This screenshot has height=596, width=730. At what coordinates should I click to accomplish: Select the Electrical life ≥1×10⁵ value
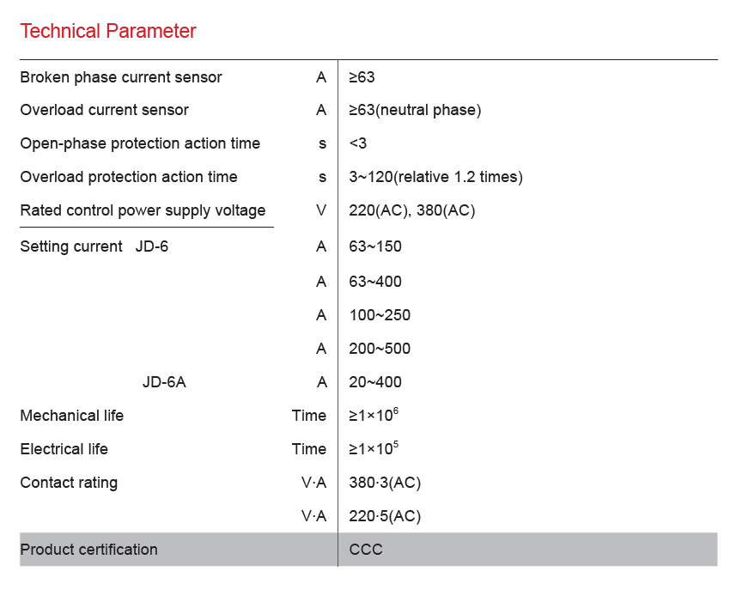(x=374, y=448)
